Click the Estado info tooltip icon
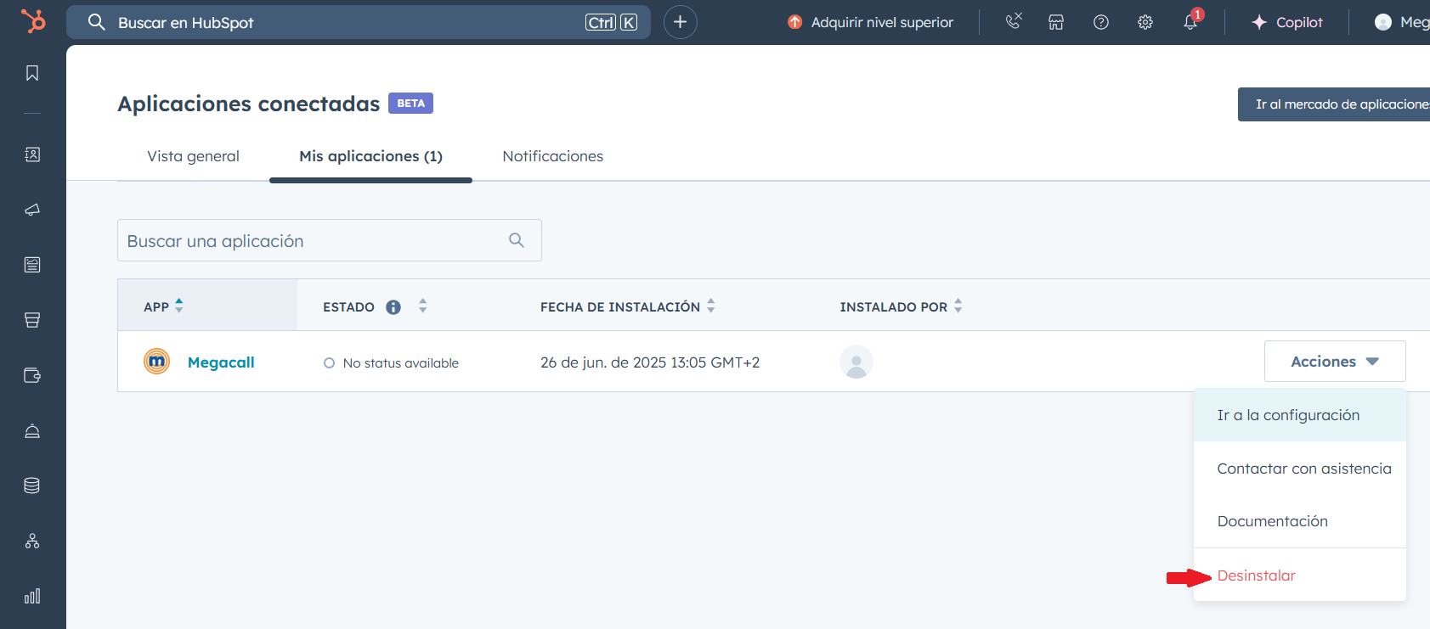The width and height of the screenshot is (1430, 629). [393, 307]
